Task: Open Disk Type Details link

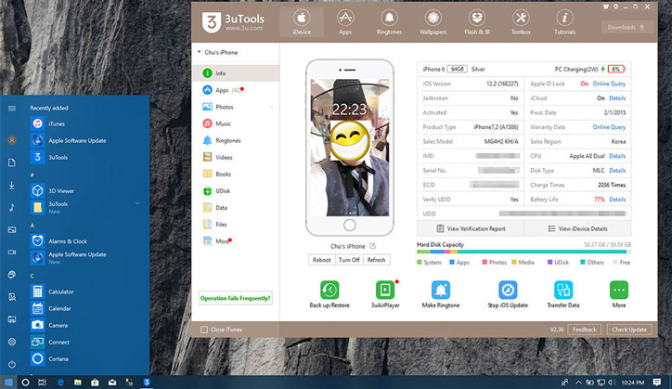Action: click(x=617, y=170)
